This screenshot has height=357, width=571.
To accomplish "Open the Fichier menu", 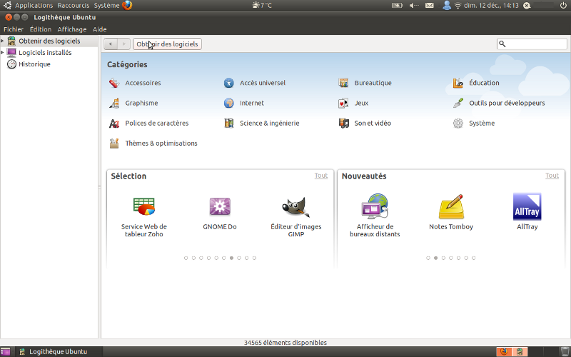I will click(14, 29).
